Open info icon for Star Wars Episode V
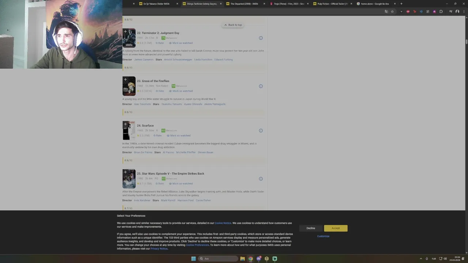The height and width of the screenshot is (263, 468). (261, 179)
